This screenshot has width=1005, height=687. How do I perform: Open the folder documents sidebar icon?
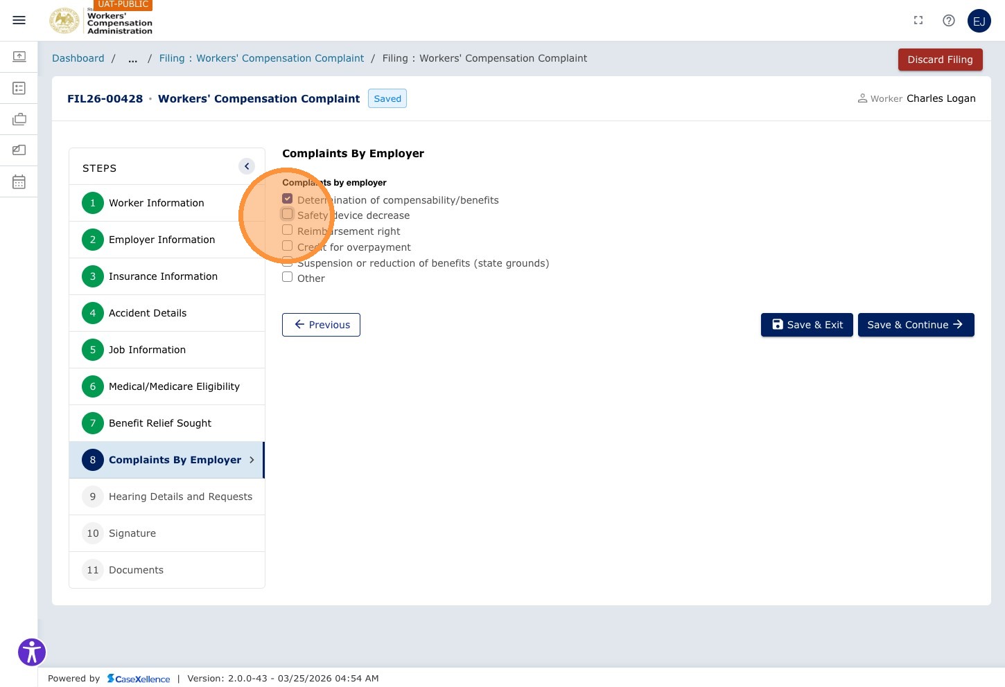(19, 150)
